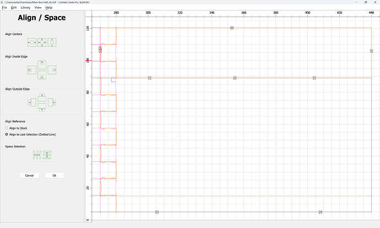Space selection evenly vertically
380x228 pixels.
pos(47,155)
